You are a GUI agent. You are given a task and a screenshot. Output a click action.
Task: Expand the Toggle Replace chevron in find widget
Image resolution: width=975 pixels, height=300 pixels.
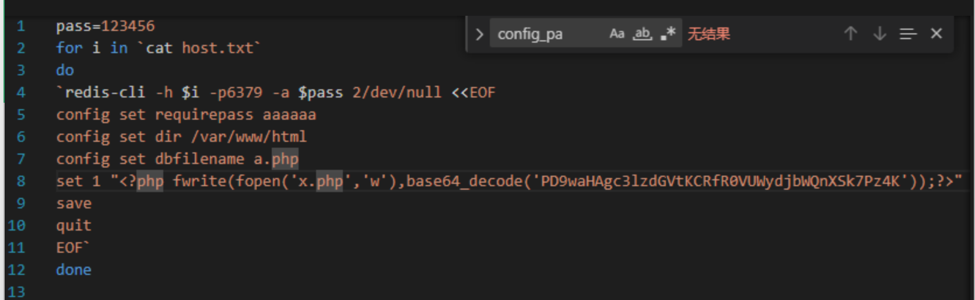pyautogui.click(x=479, y=34)
